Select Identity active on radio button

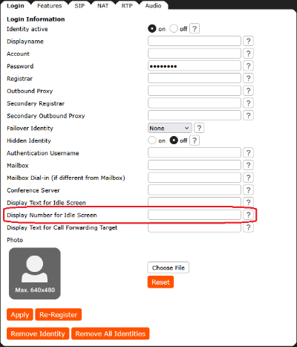152,29
